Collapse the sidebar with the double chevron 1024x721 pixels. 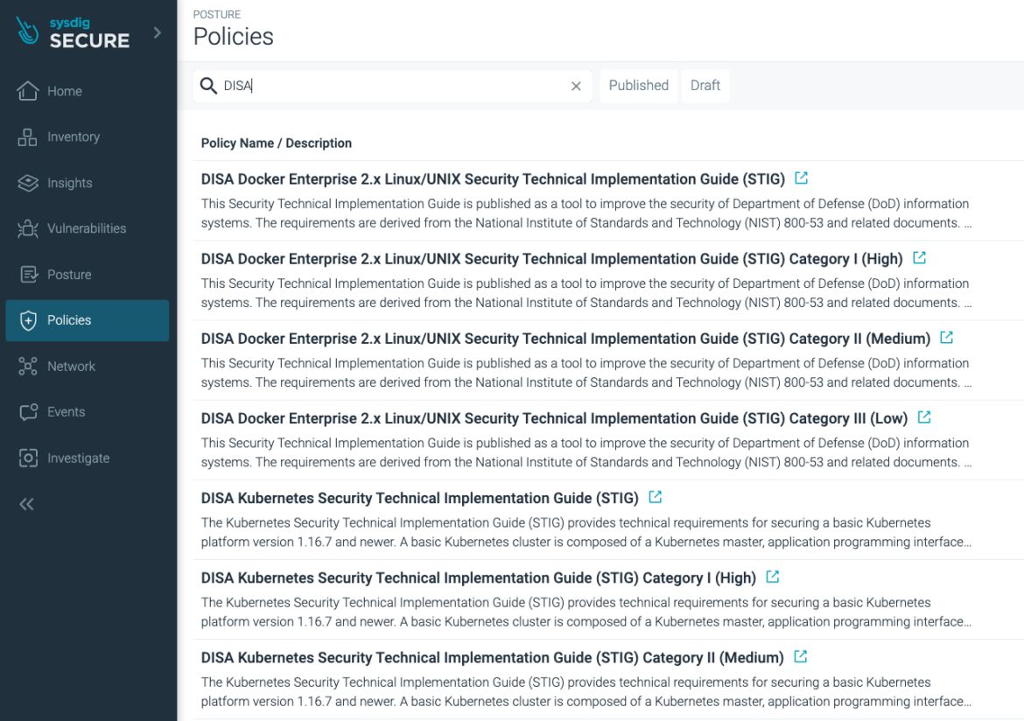[27, 504]
